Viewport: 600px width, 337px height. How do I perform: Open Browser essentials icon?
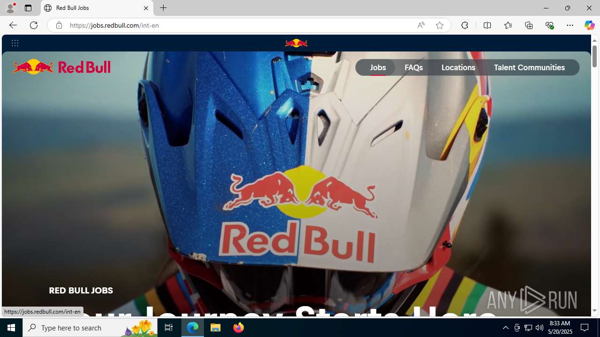(549, 25)
